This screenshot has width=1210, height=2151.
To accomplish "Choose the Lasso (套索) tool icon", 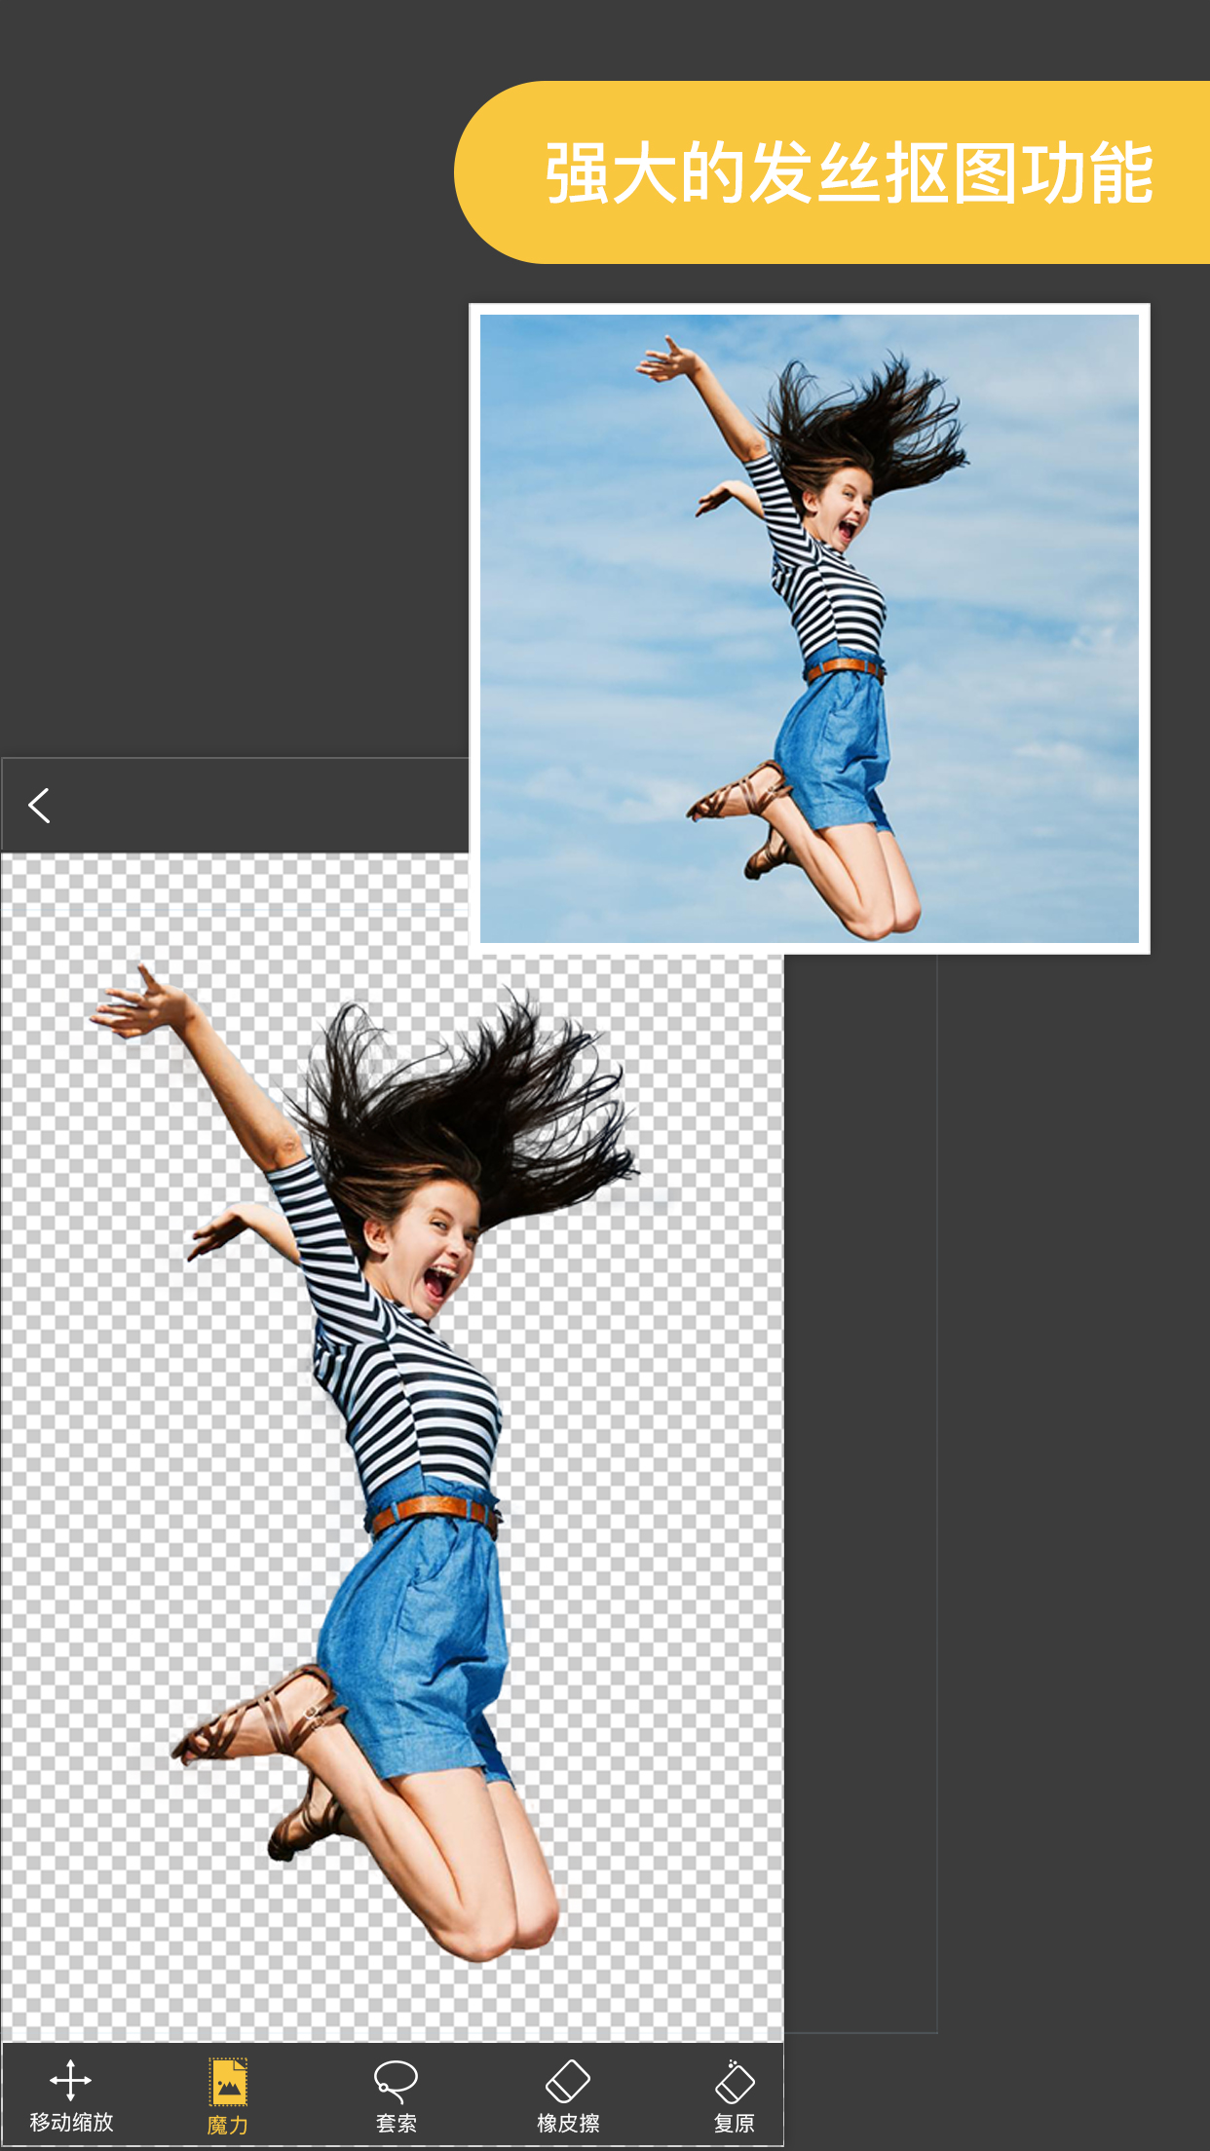I will [x=396, y=2081].
